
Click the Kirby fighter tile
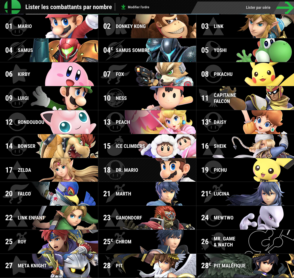(x=49, y=74)
